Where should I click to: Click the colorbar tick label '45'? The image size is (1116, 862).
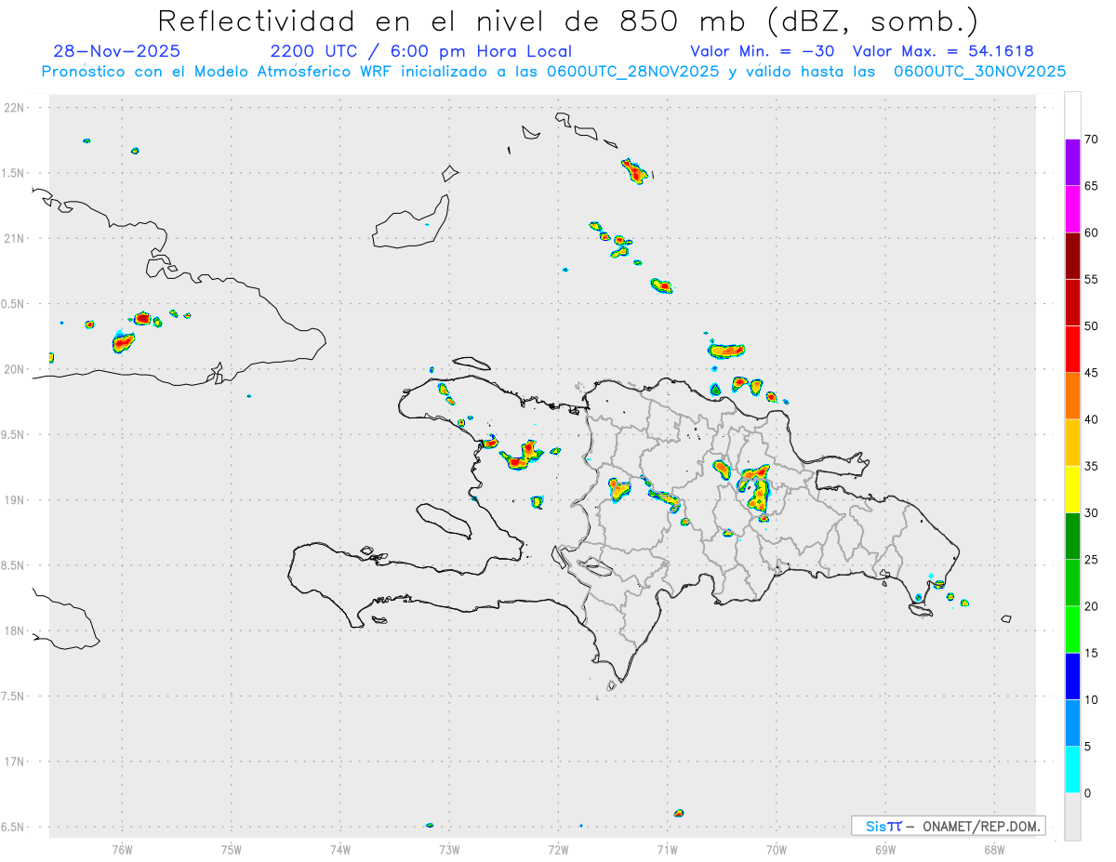[x=1091, y=373]
